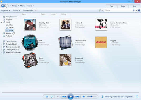
Task: Open the Fusion flamenco-latina album art
Action: tap(101, 24)
